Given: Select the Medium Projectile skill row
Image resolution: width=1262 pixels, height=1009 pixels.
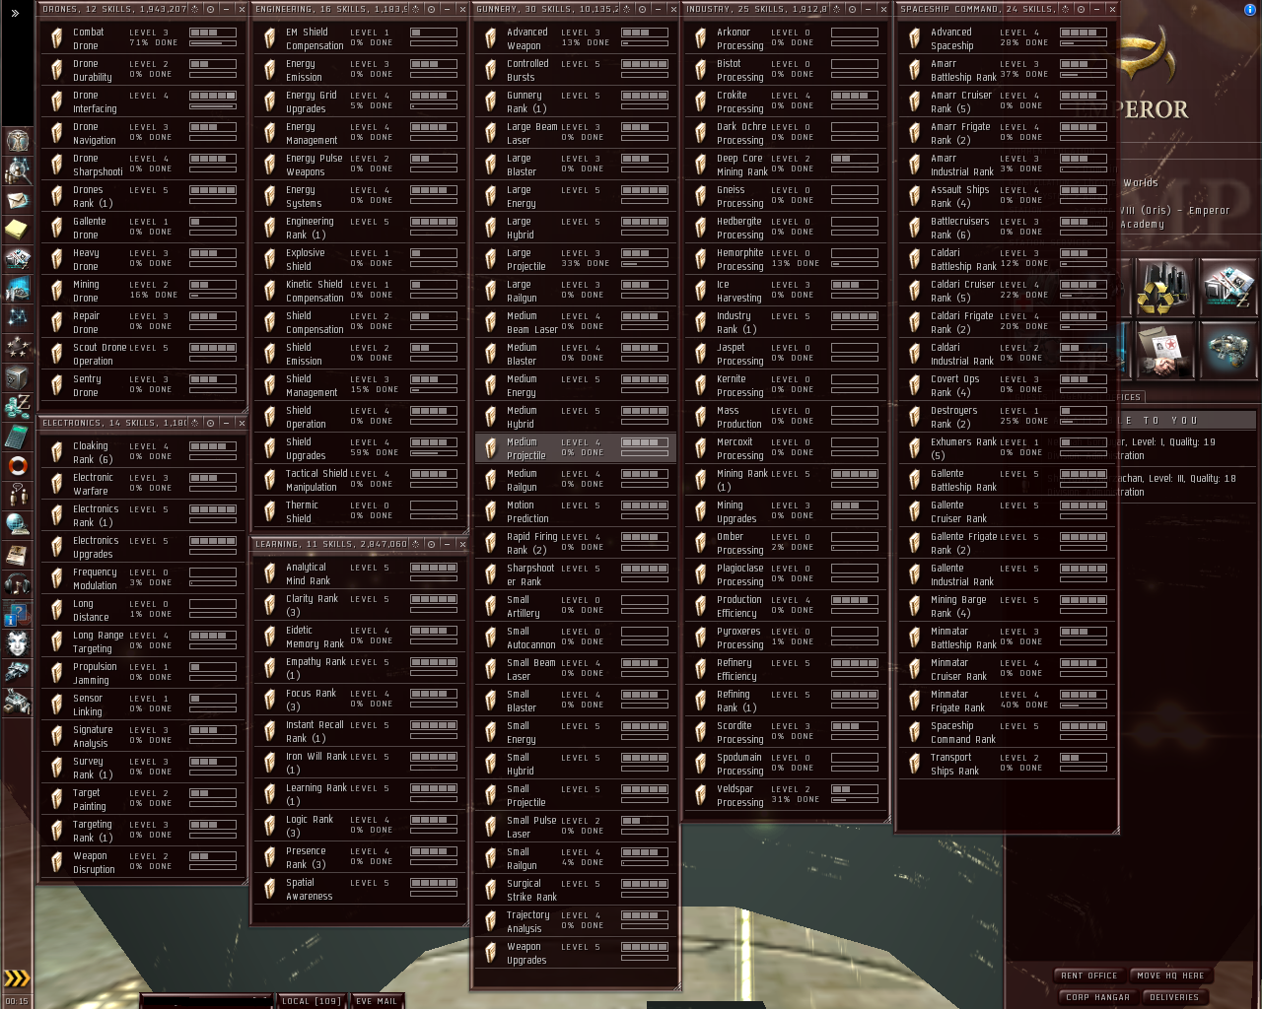Looking at the screenshot, I should coord(576,448).
